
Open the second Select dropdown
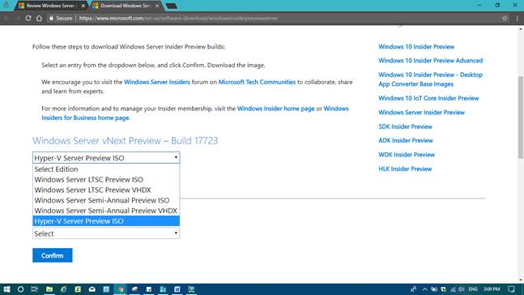(106, 233)
